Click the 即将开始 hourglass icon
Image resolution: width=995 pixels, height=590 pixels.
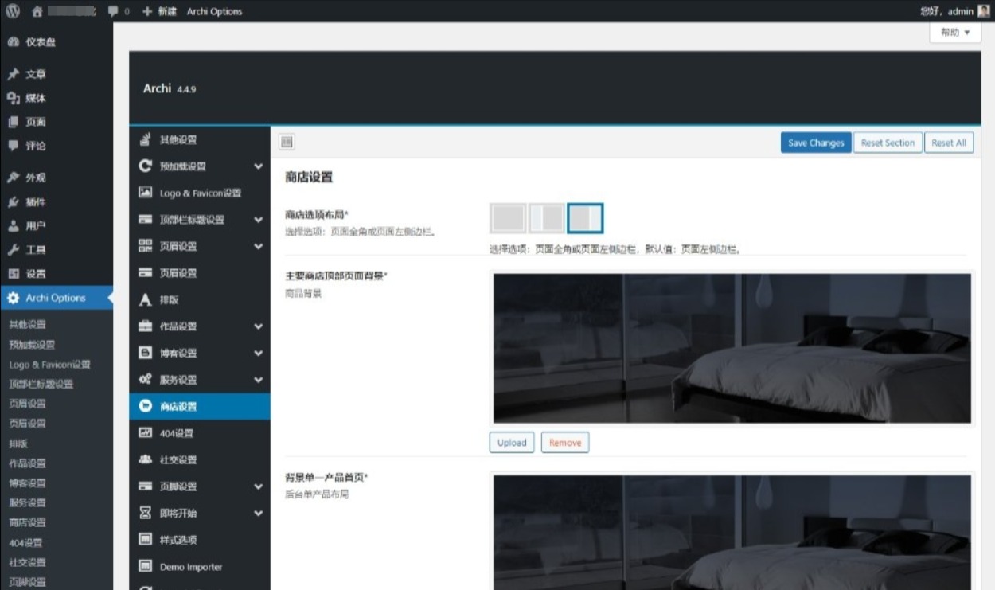pos(145,513)
